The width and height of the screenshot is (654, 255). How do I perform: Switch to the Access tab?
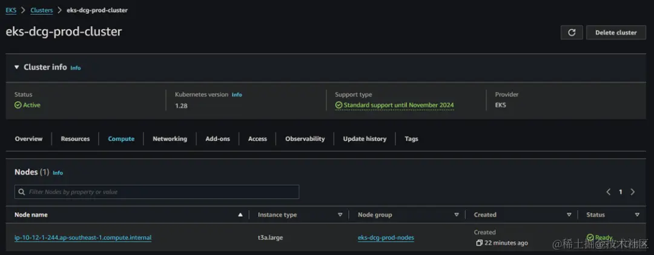(x=257, y=139)
